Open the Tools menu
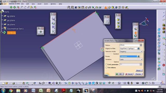The height and width of the screenshot is (93, 166). (46, 4)
